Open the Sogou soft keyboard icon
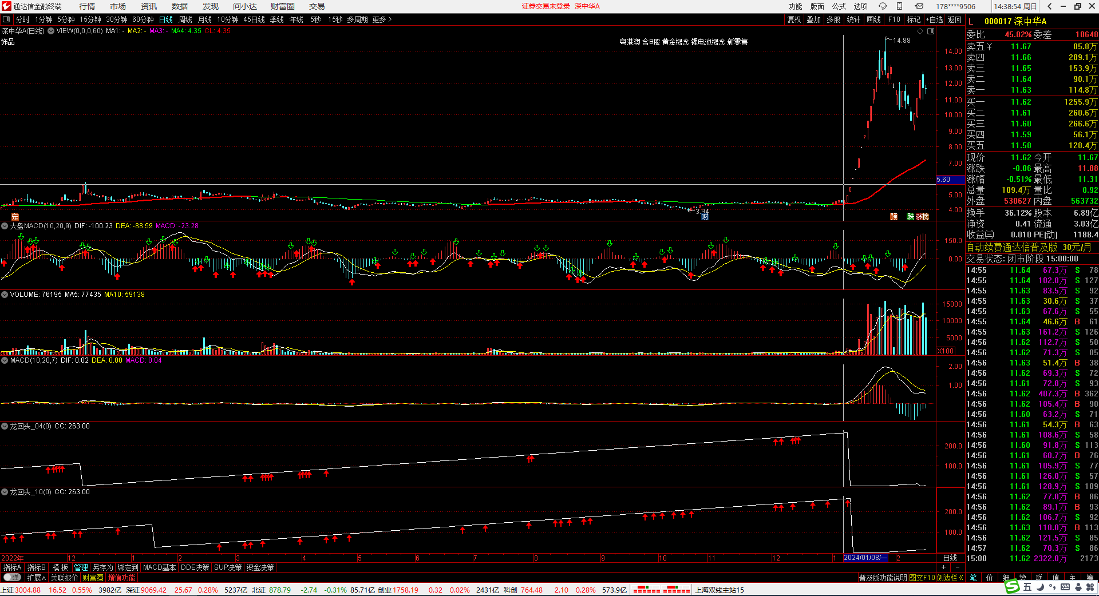Screen dimensions: 1099x596 pyautogui.click(x=1065, y=587)
